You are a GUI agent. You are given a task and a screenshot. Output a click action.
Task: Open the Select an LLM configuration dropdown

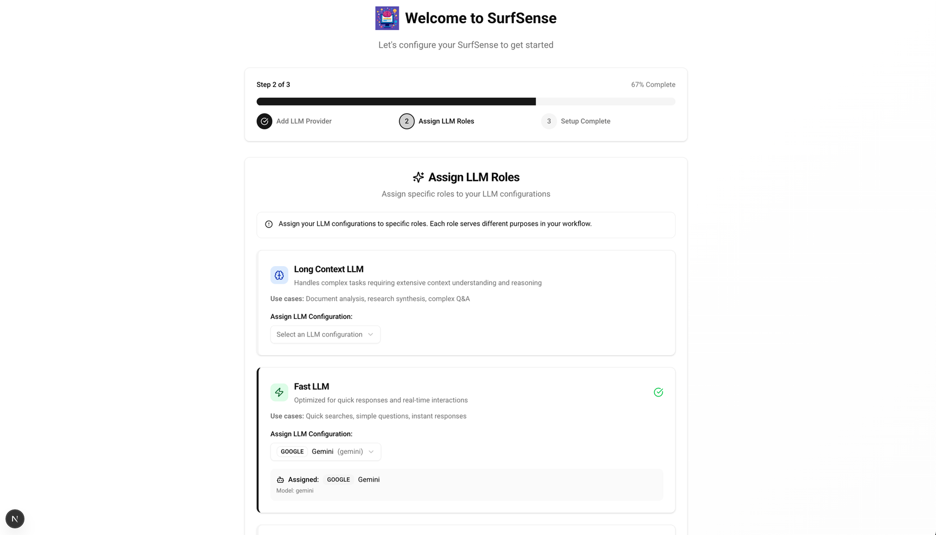[325, 334]
